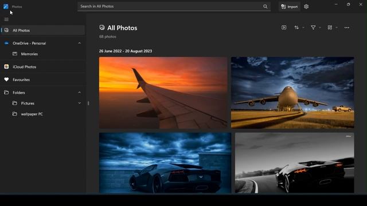
Task: Close the Photos window
Action: 361,5
